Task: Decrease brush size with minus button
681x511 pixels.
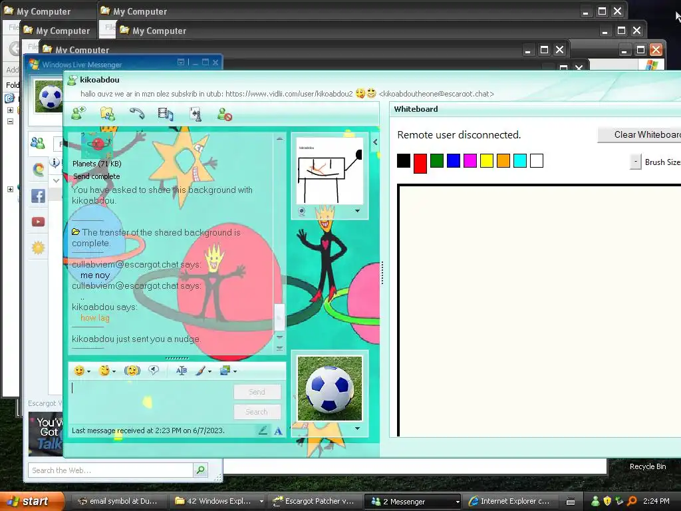Action: 635,162
